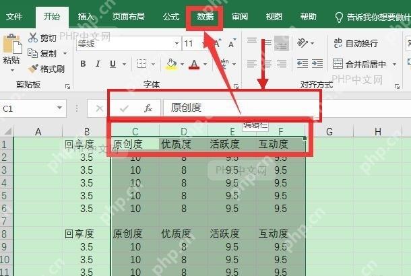Expand the font name dropdown
The image size is (411, 276).
pyautogui.click(x=177, y=44)
